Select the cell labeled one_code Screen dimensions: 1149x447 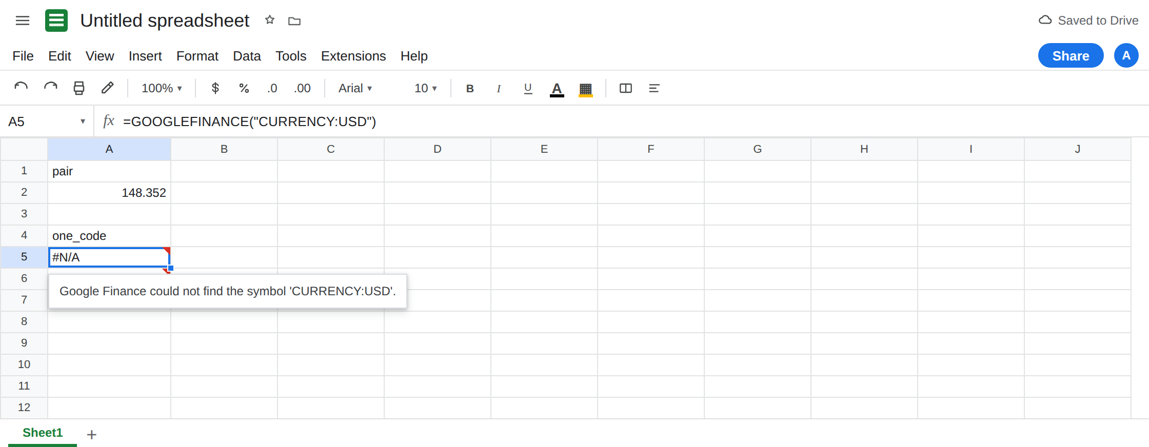(109, 236)
